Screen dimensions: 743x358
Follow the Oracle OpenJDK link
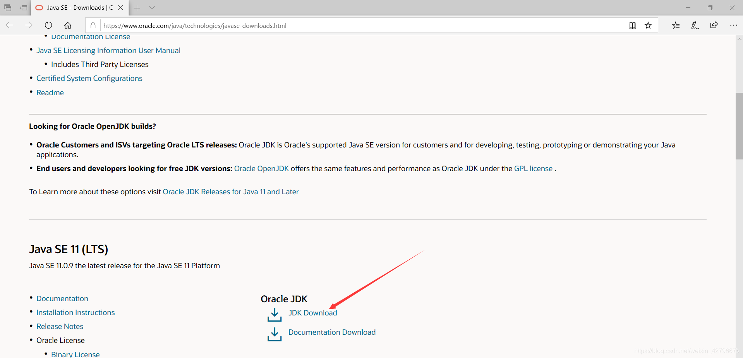coord(261,168)
